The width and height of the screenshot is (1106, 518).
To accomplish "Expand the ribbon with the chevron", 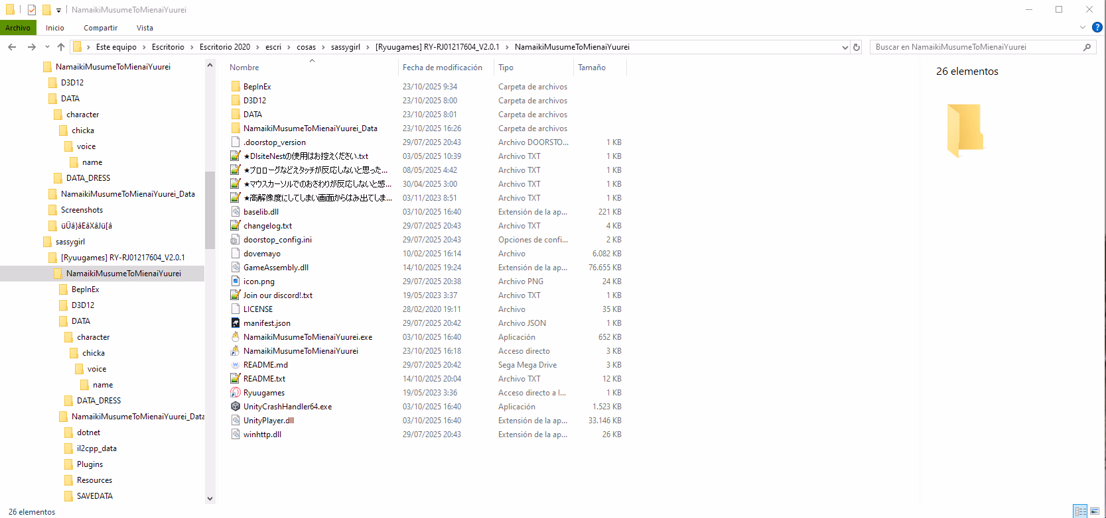I will point(1083,27).
